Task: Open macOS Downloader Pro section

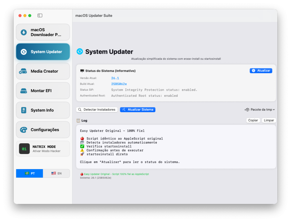Action: pos(43,32)
